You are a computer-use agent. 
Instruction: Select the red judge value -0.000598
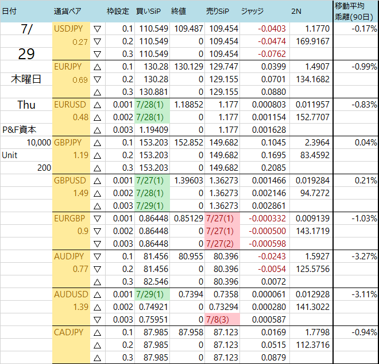(268, 244)
